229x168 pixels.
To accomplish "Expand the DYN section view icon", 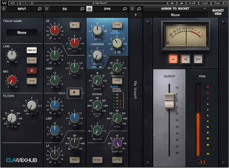I will (125, 9).
